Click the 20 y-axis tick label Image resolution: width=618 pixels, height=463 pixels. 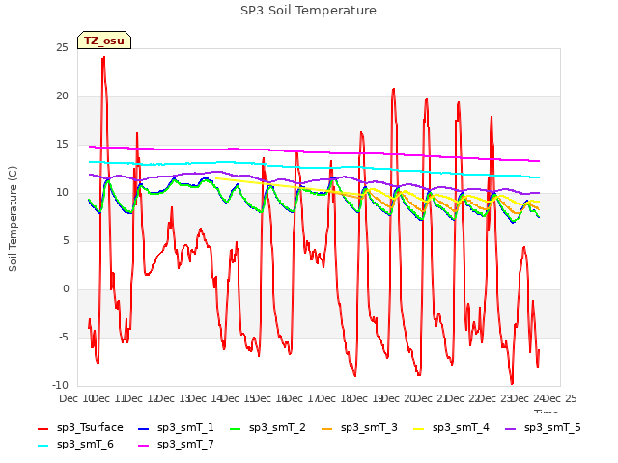coord(62,96)
